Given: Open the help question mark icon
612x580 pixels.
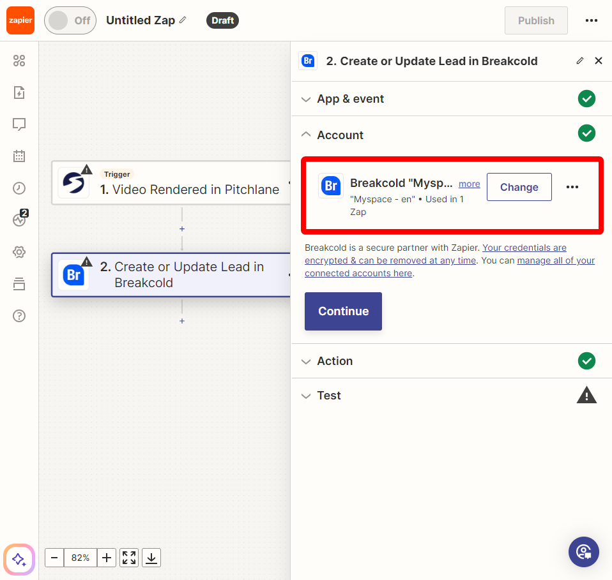Looking at the screenshot, I should tap(19, 316).
